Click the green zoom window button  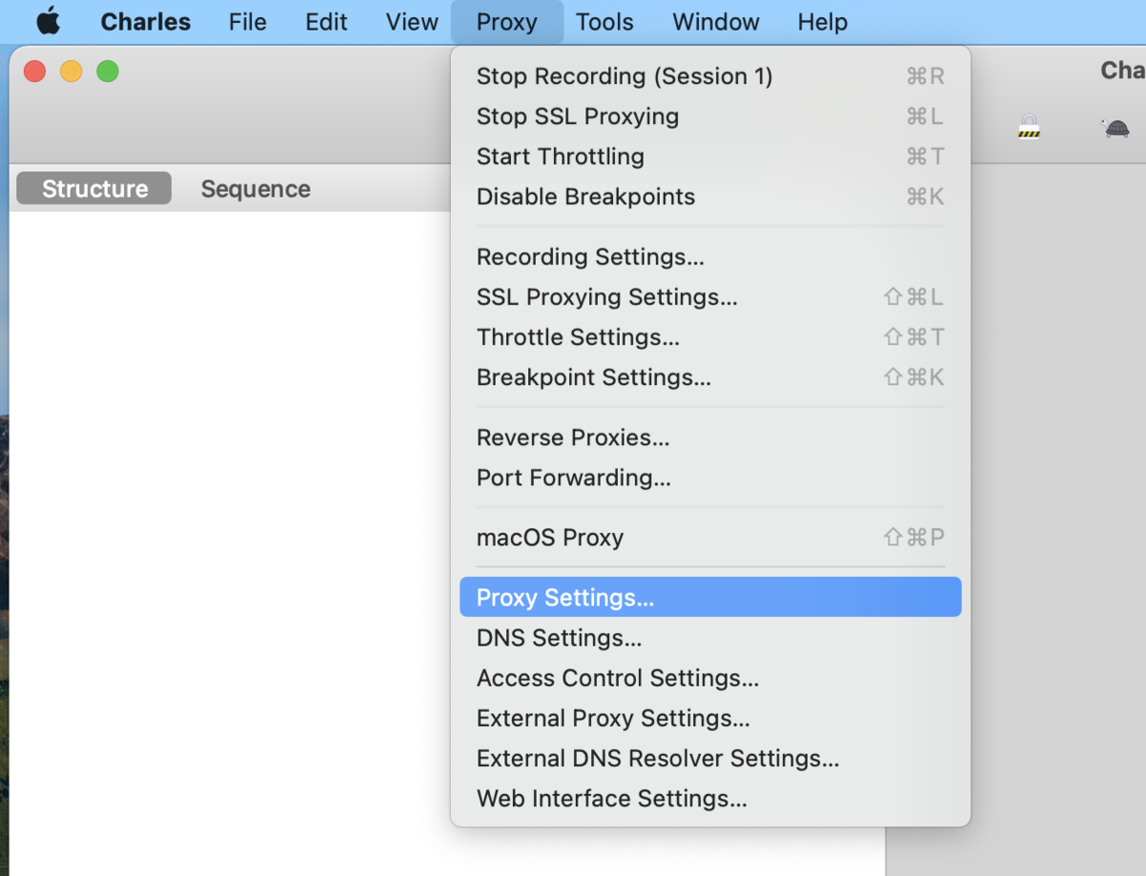(x=108, y=72)
